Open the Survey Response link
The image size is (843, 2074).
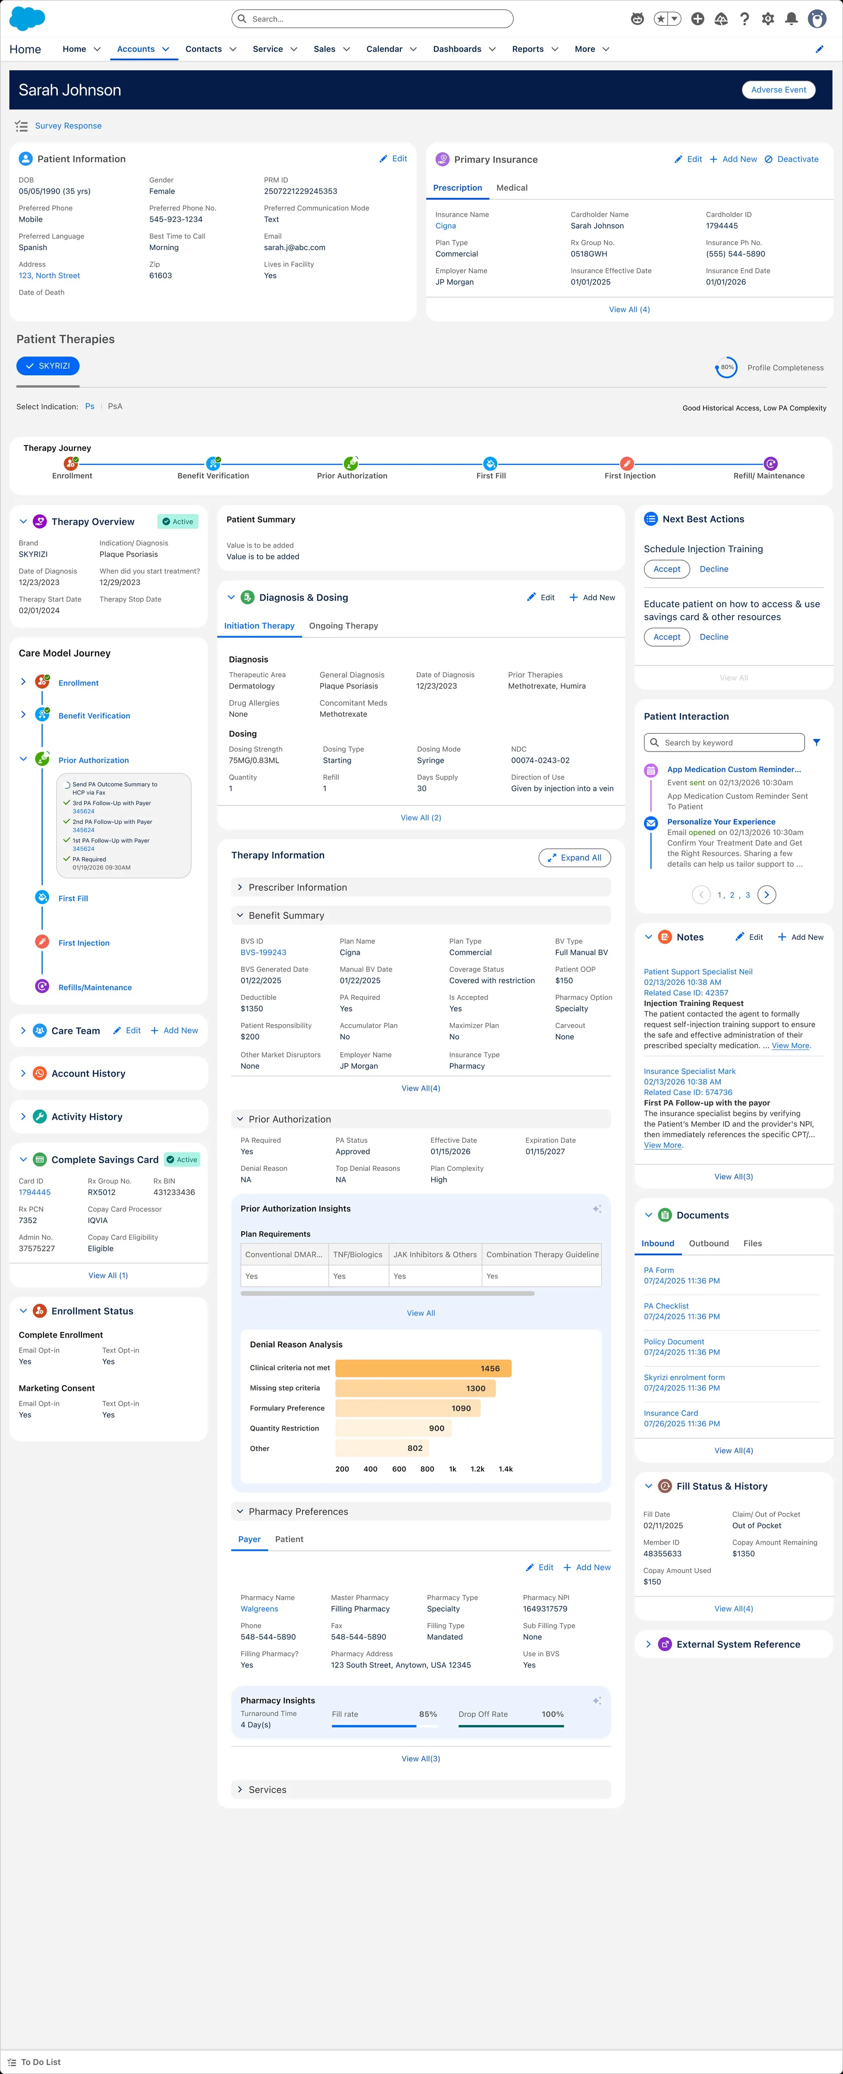click(68, 126)
